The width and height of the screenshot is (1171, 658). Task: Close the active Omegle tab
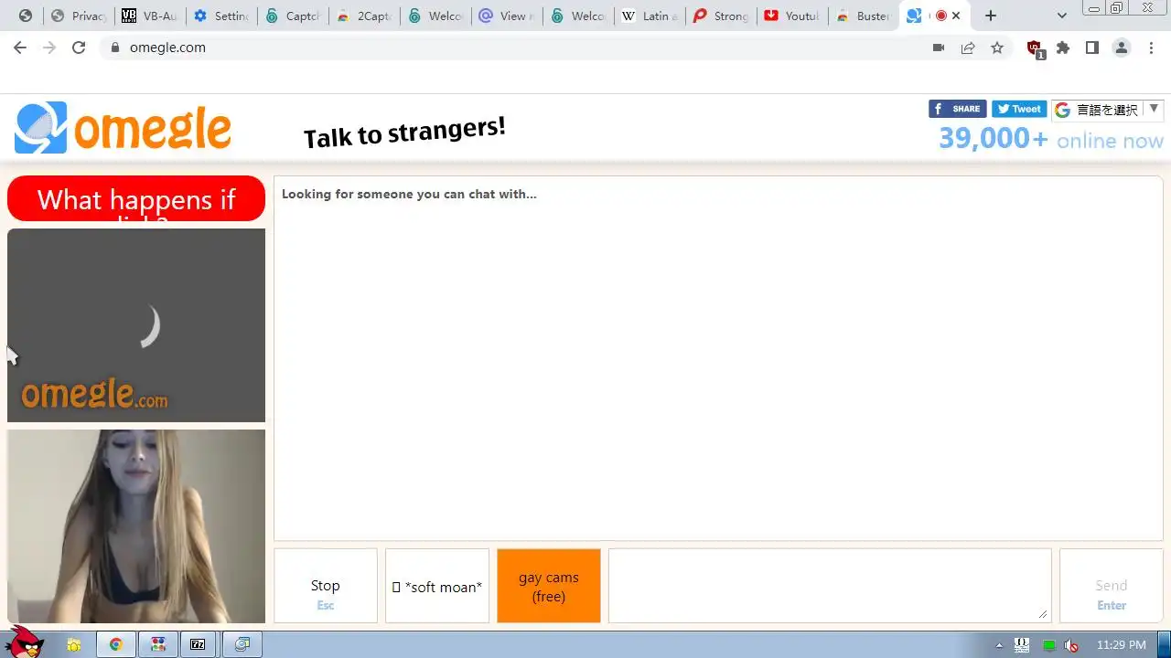pos(956,16)
